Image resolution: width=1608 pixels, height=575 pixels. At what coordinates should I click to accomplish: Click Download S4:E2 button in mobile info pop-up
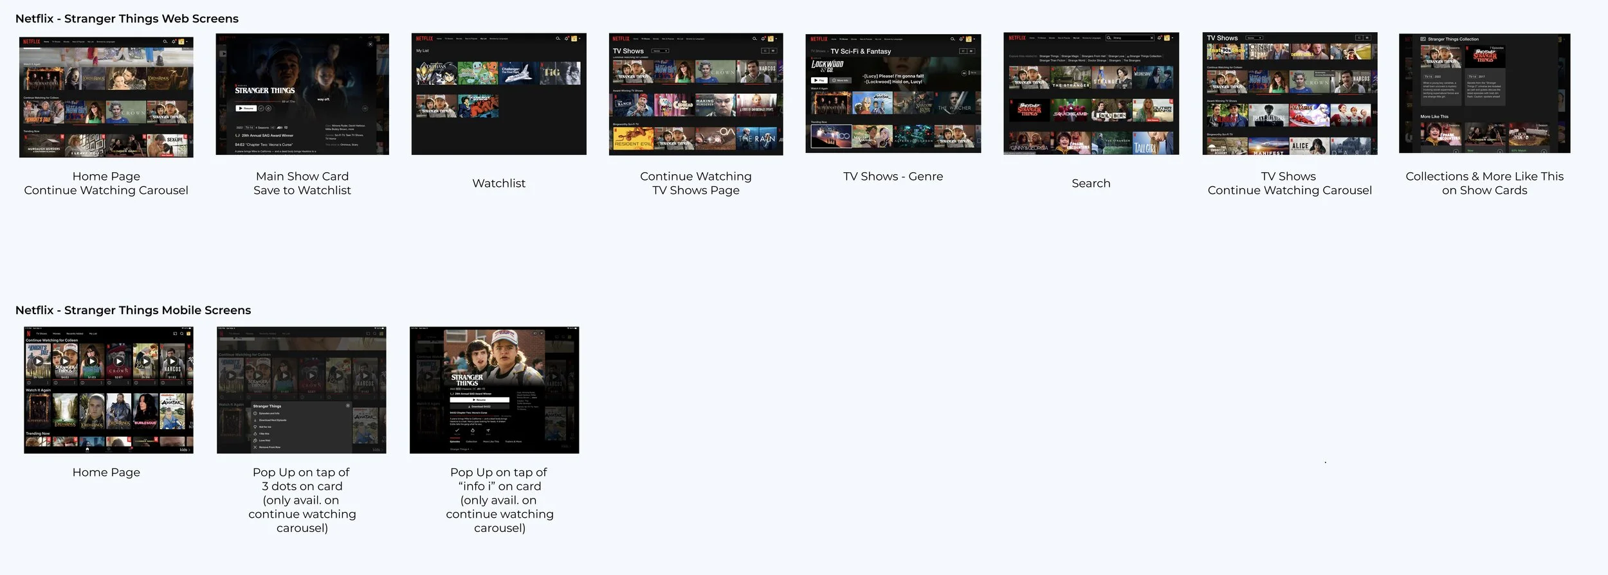click(480, 407)
